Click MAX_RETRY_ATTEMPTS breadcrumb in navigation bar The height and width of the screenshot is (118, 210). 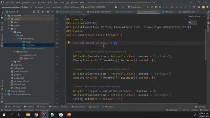[93, 7]
